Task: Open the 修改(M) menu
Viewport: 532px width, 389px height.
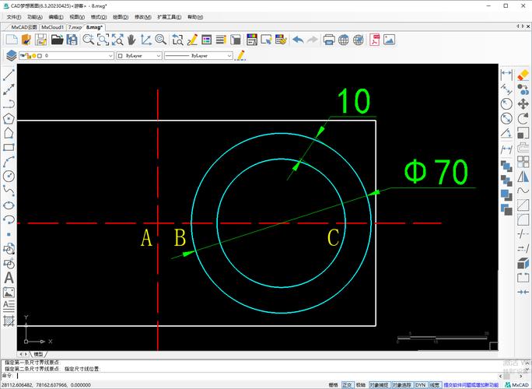Action: (143, 17)
